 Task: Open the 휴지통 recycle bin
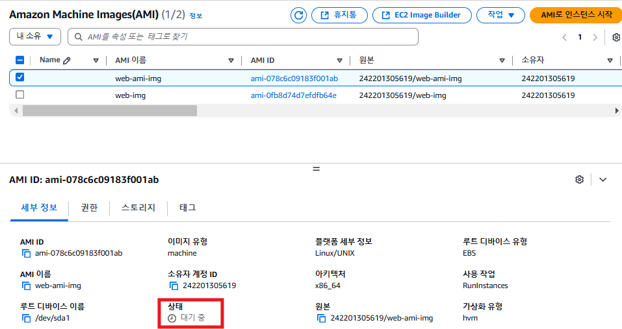pos(339,16)
